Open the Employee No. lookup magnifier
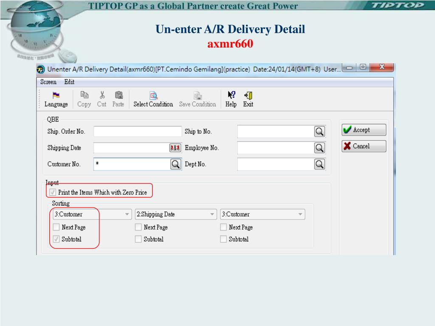435x326 pixels. click(319, 148)
